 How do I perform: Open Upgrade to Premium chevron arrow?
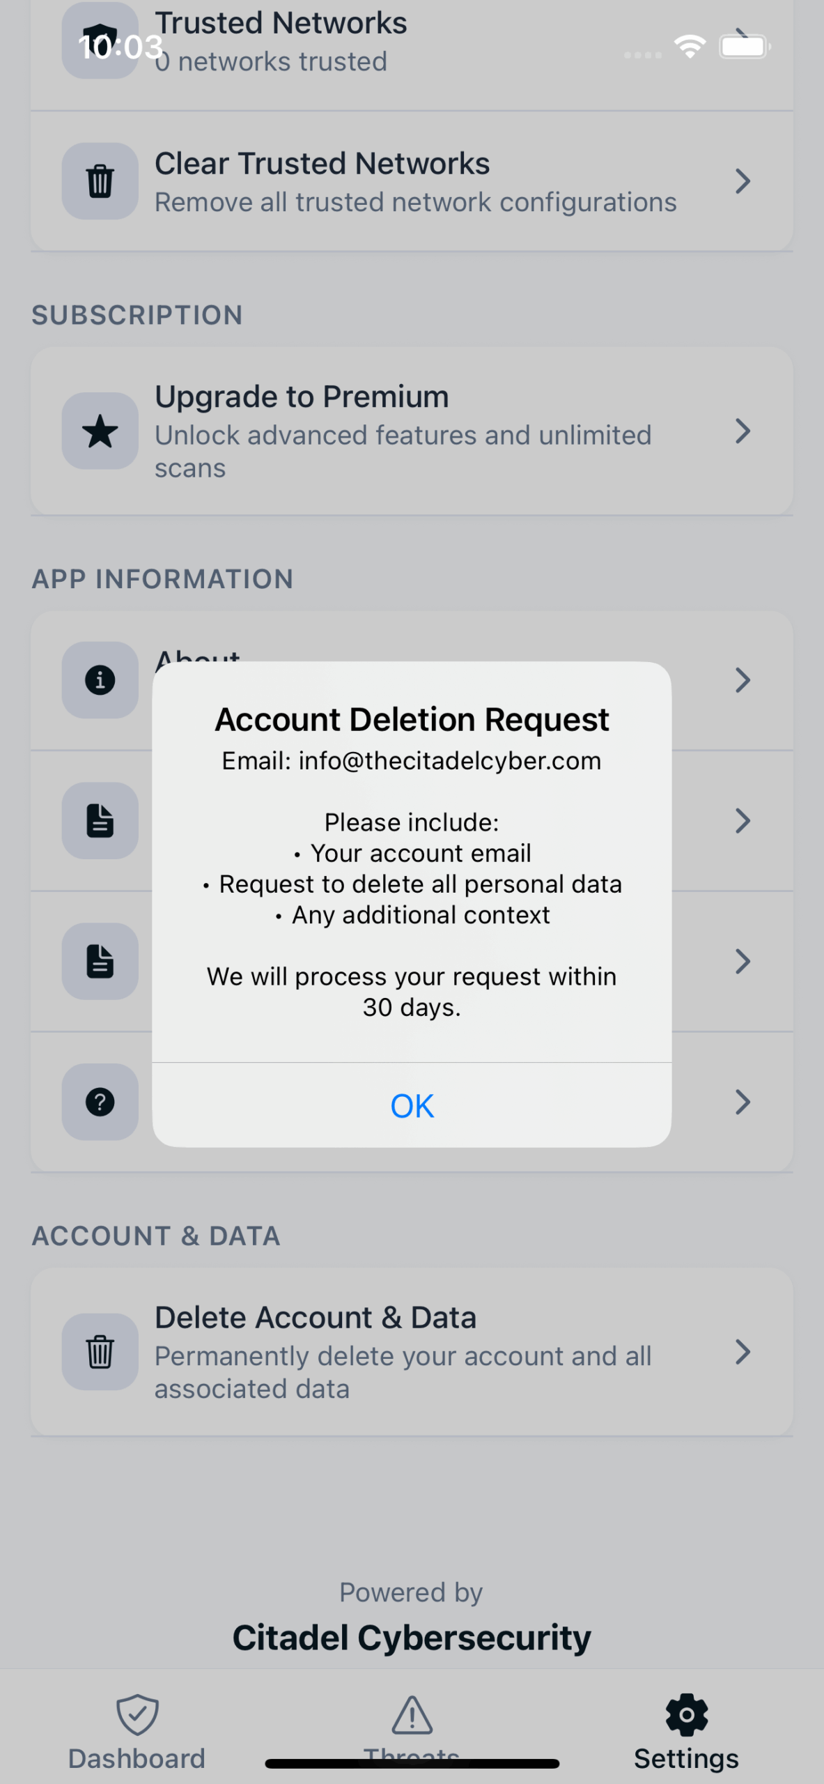pos(743,431)
